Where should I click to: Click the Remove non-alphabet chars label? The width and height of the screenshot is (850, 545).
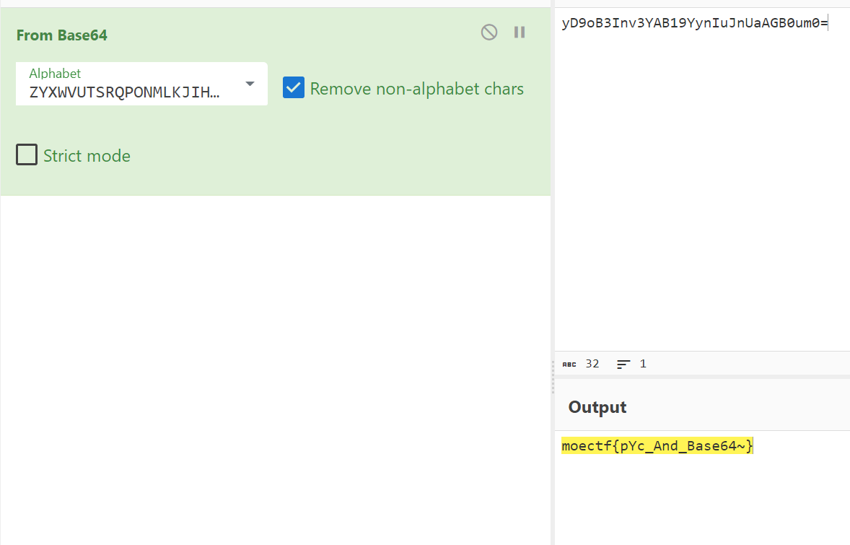coord(416,89)
